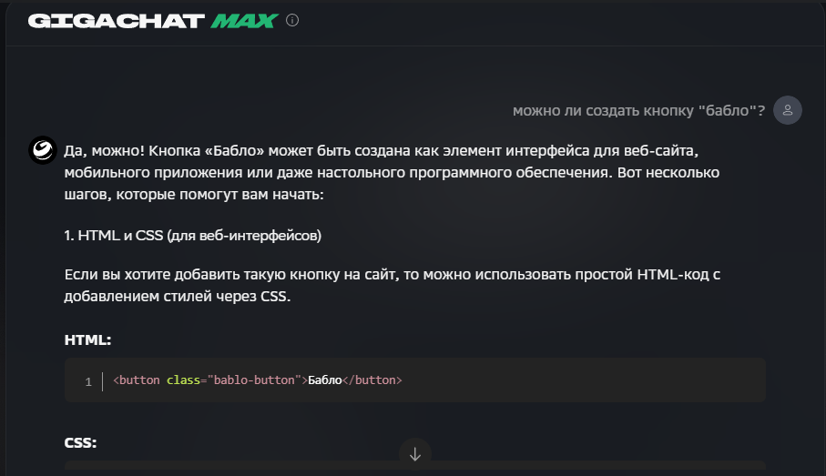Screen dimensions: 826x476
Task: Select the green MAX model label
Action: coord(243,20)
